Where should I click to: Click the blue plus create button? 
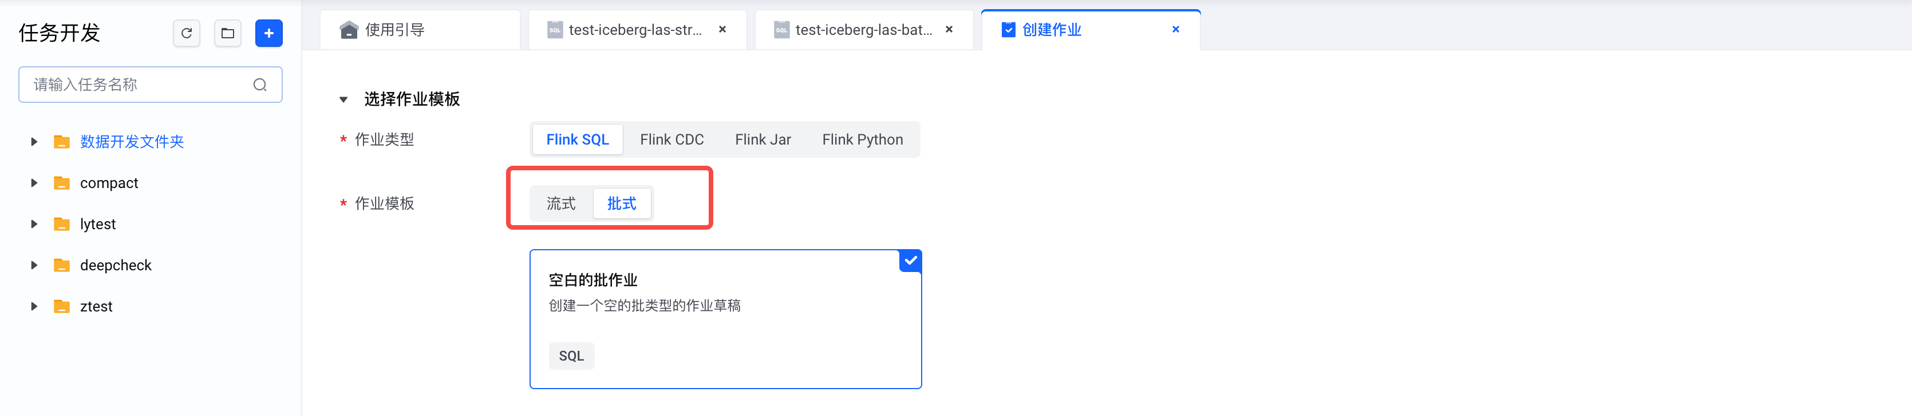pyautogui.click(x=268, y=33)
